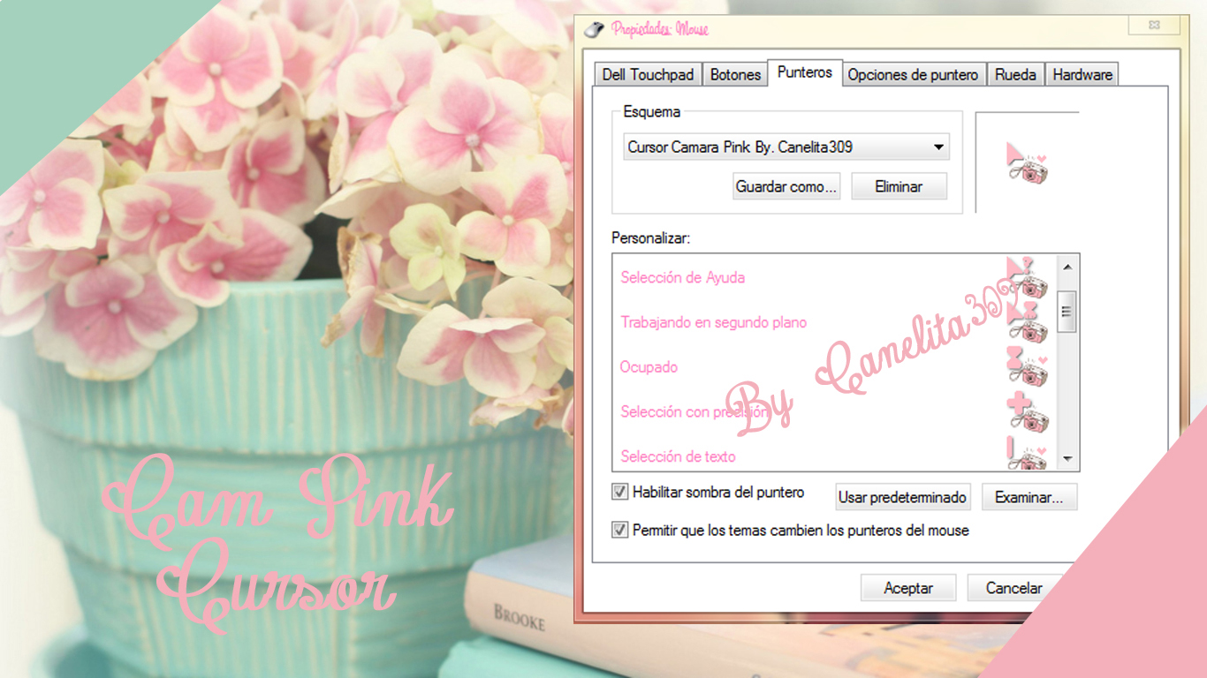
Task: Click Usar predeterminado button
Action: (902, 497)
